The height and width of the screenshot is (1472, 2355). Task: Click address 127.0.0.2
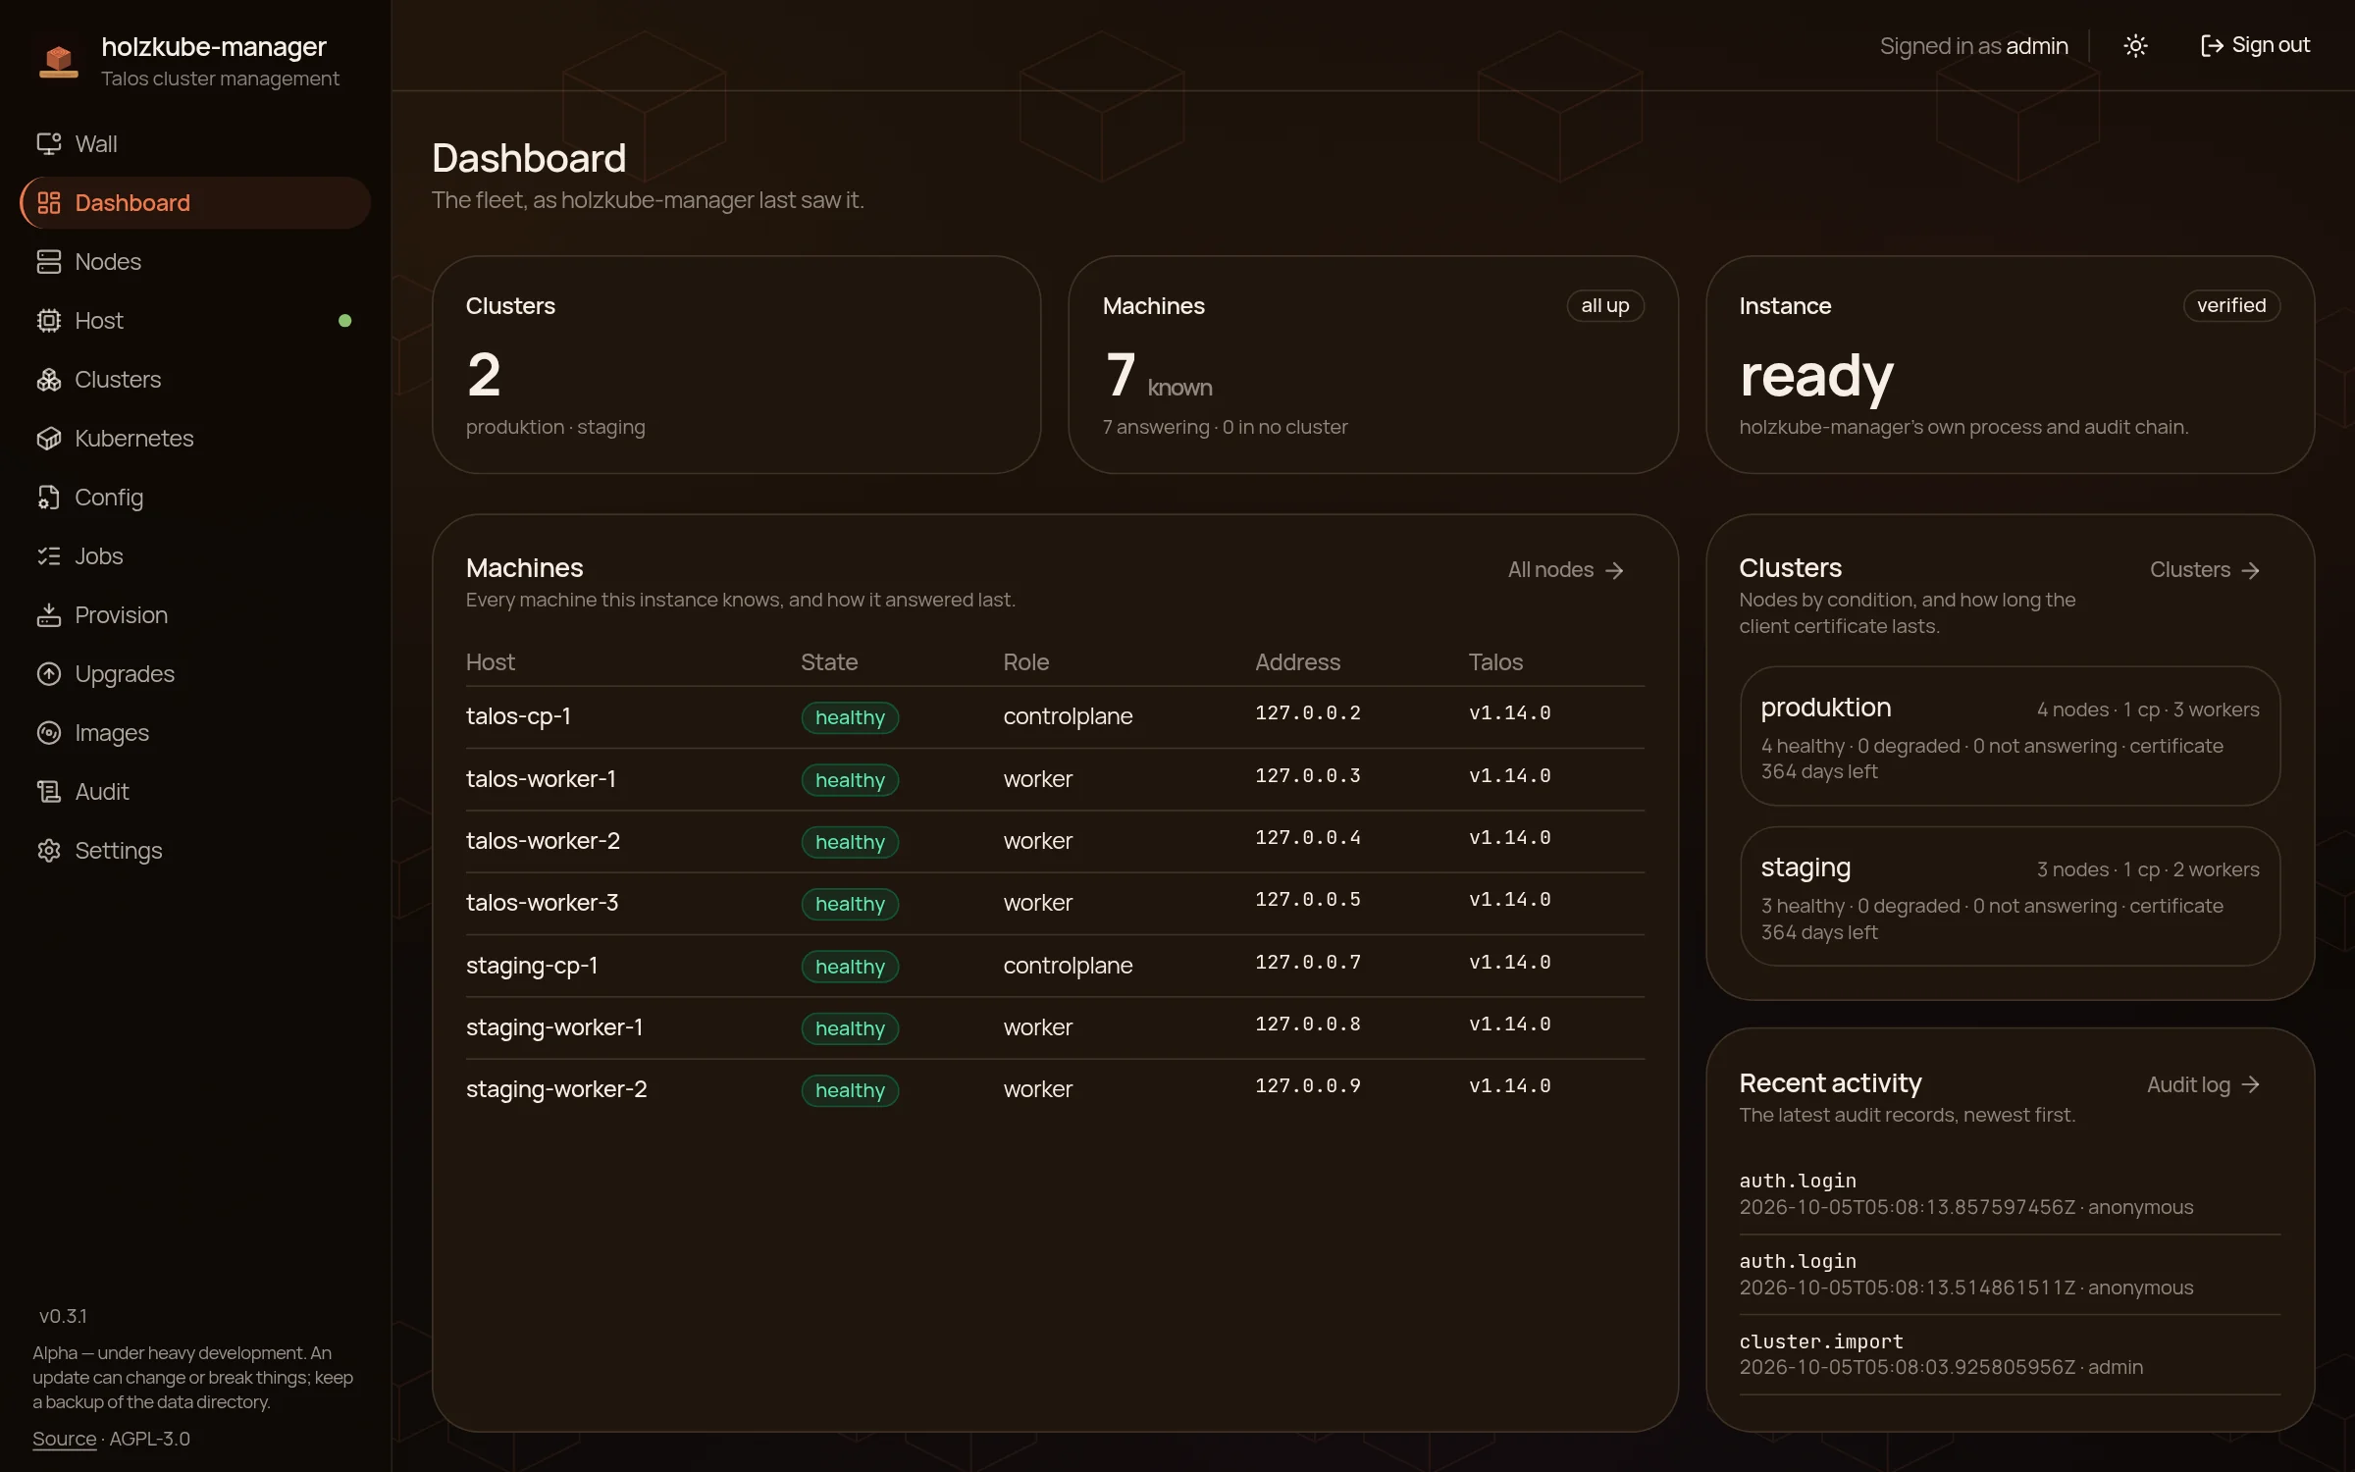tap(1308, 713)
